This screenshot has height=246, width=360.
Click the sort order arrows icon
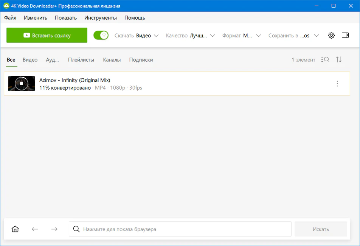point(339,59)
